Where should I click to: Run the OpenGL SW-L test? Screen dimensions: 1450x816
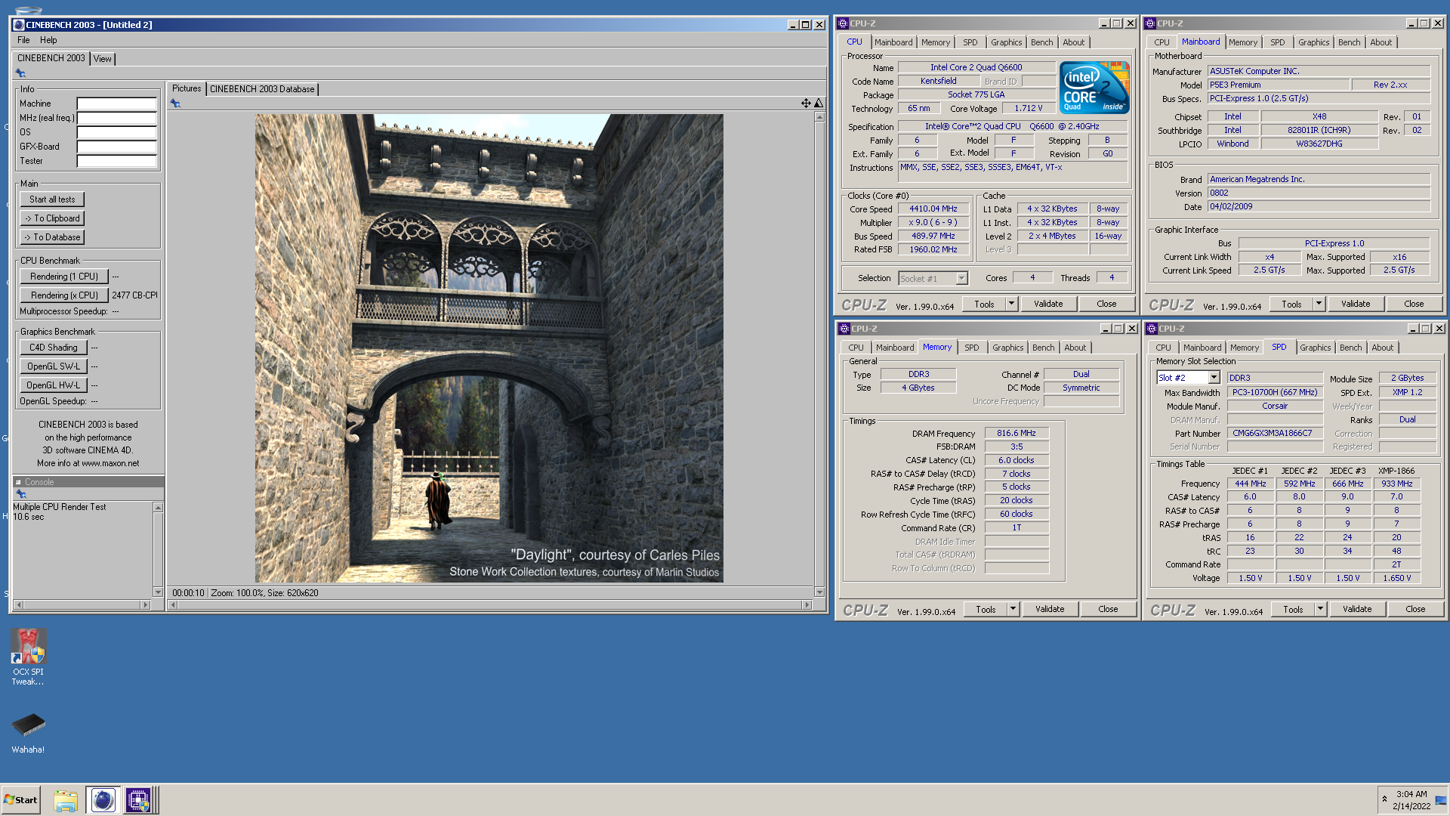pyautogui.click(x=54, y=366)
